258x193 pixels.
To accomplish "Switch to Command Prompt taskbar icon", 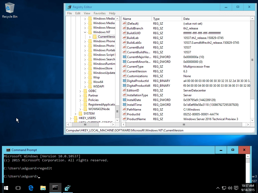I will (55, 188).
